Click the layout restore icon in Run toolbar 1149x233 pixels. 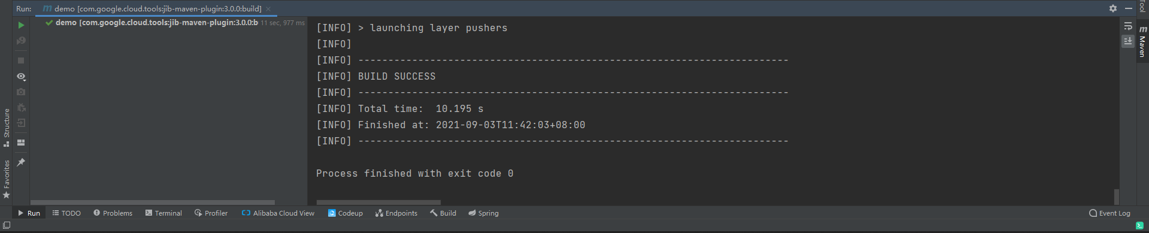(x=21, y=143)
